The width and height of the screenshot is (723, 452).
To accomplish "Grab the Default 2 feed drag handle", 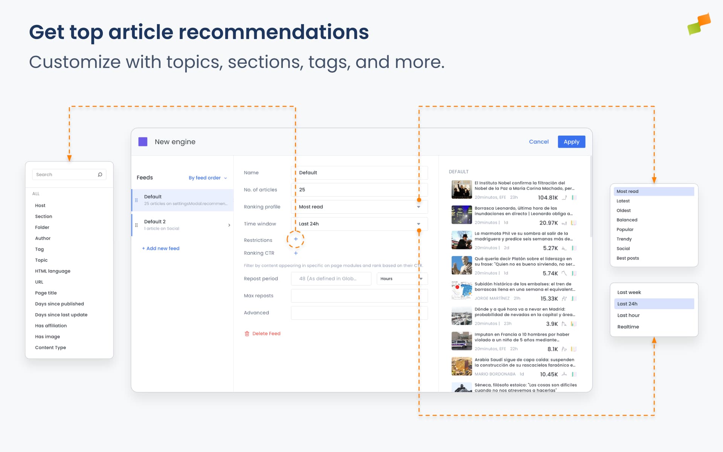I will (x=136, y=225).
